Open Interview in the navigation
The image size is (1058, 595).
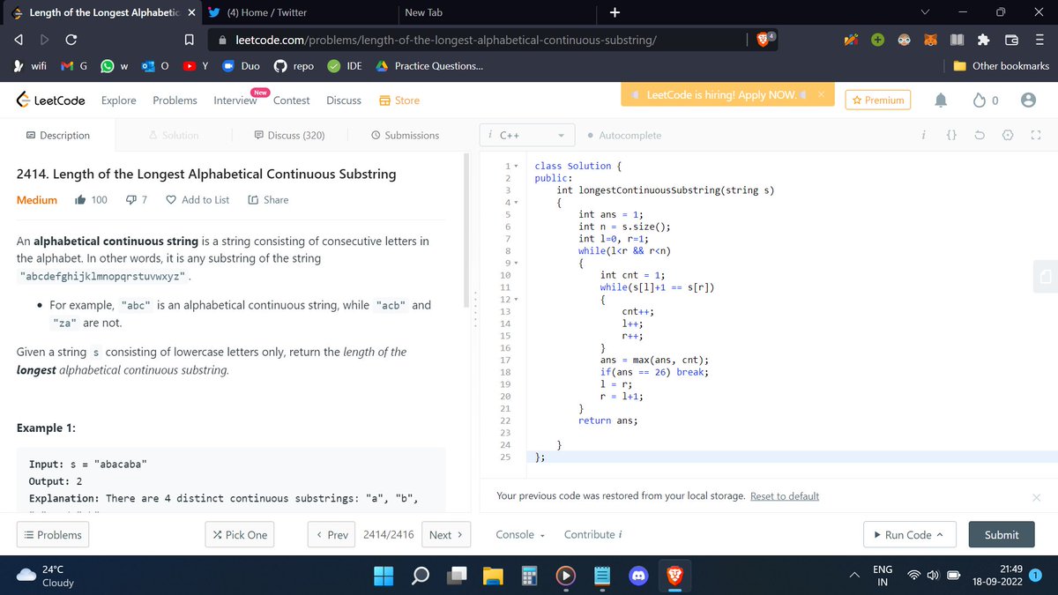[x=235, y=100]
